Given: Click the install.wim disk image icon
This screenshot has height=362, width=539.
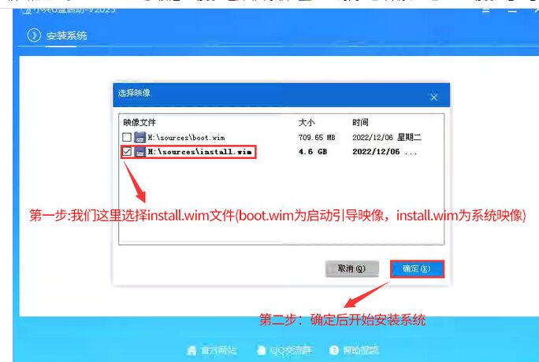Looking at the screenshot, I should tap(140, 151).
